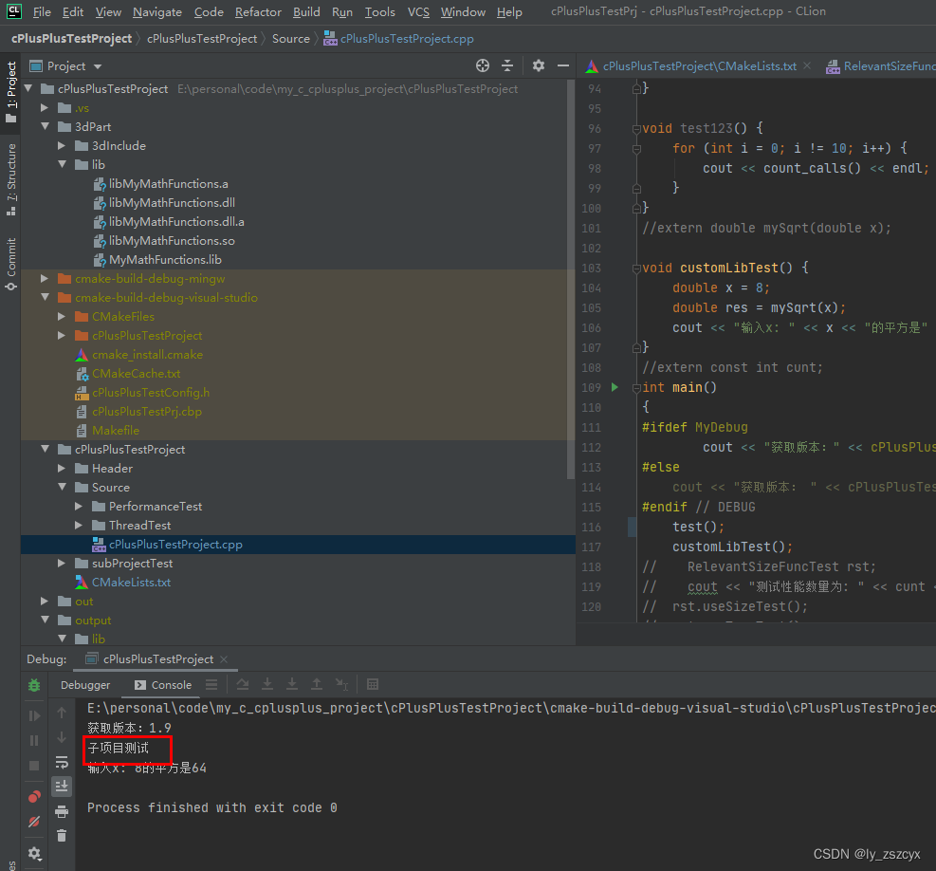Open the Navigate menu
Viewport: 936px width, 871px height.
[156, 12]
